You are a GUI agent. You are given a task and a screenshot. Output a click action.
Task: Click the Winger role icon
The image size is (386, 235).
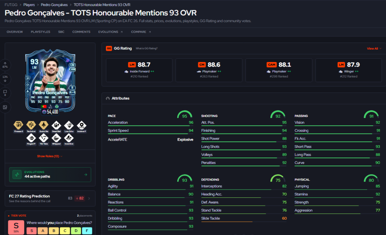pyautogui.click(x=341, y=71)
